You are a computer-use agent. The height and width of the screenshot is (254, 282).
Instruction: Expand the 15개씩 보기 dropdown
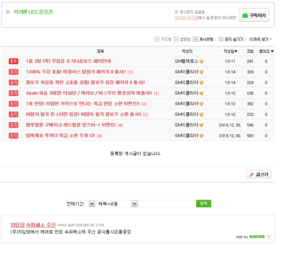point(260,39)
